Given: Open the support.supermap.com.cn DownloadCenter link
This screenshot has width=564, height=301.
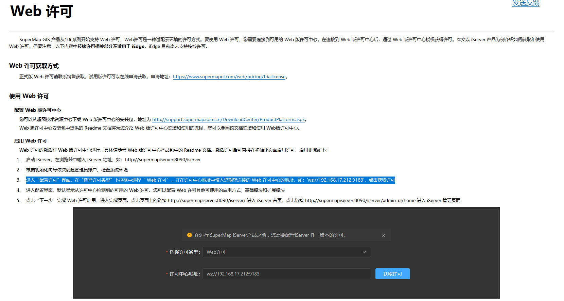Looking at the screenshot, I should point(229,120).
